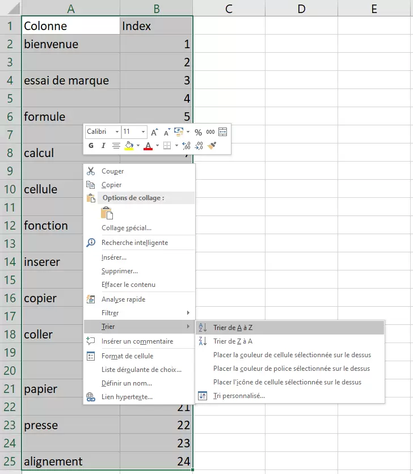Select row 25 header
Screen dimensions: 413x474
tap(11, 461)
